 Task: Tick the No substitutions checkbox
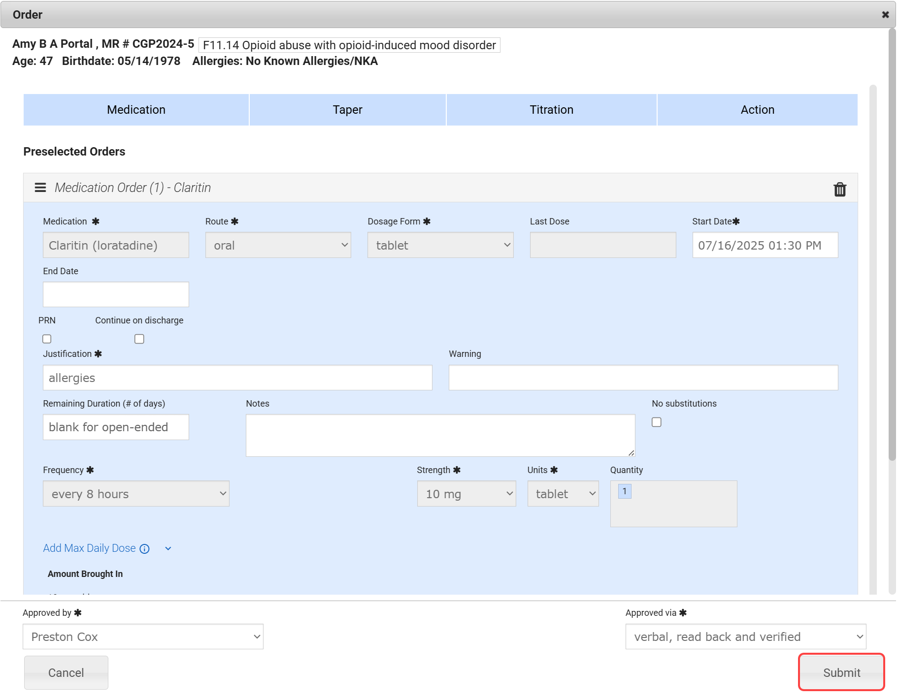tap(656, 422)
